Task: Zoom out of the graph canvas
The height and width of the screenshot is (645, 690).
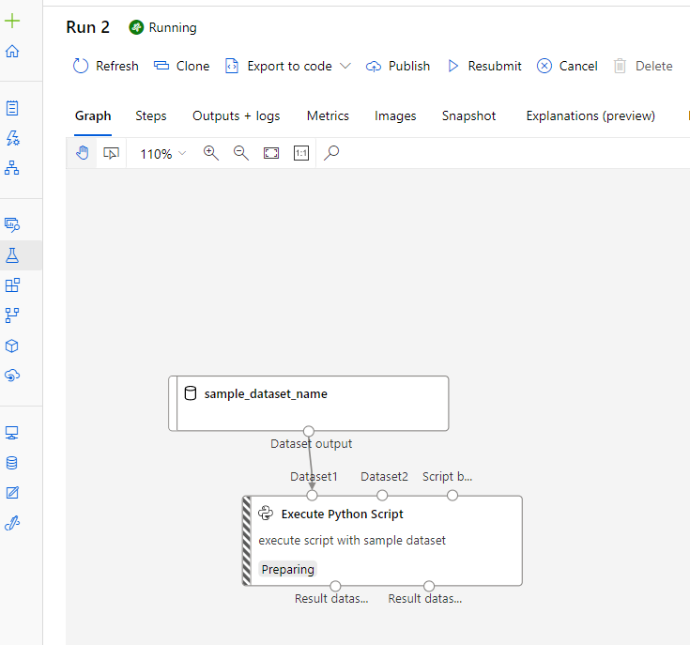Action: click(241, 153)
